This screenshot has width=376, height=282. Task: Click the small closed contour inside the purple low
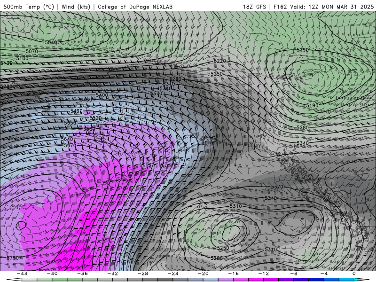[21, 226]
